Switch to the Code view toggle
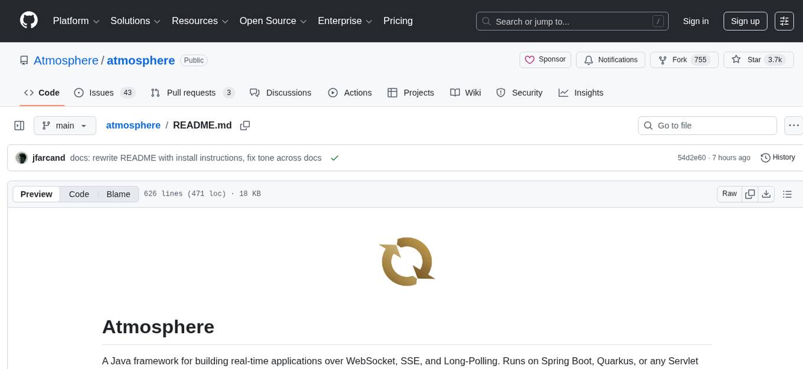 tap(79, 194)
